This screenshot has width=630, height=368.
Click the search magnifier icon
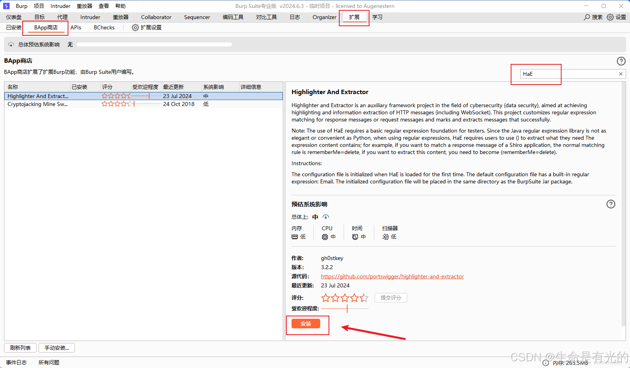pyautogui.click(x=587, y=17)
